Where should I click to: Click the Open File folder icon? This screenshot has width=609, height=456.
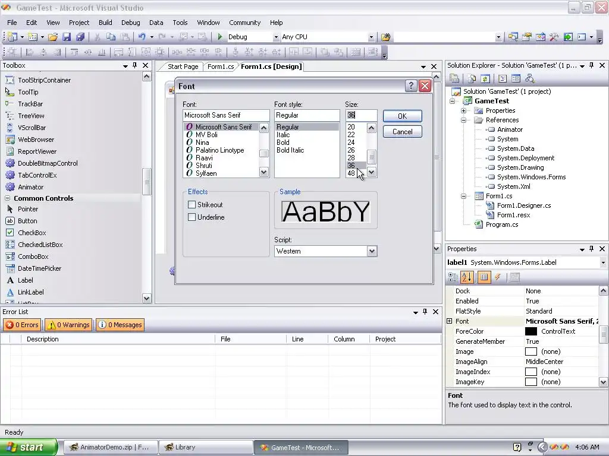[53, 37]
